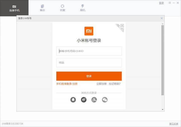Click the dialog scrollbar down arrow
The height and width of the screenshot is (127, 181).
pos(163,109)
